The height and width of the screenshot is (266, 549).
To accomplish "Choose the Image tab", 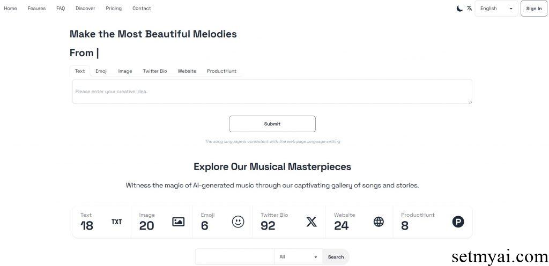I will click(125, 71).
